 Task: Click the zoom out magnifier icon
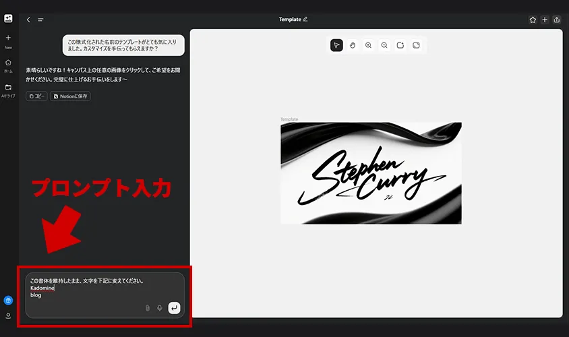pos(384,45)
